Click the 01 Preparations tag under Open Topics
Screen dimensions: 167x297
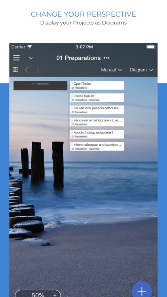pos(79,88)
